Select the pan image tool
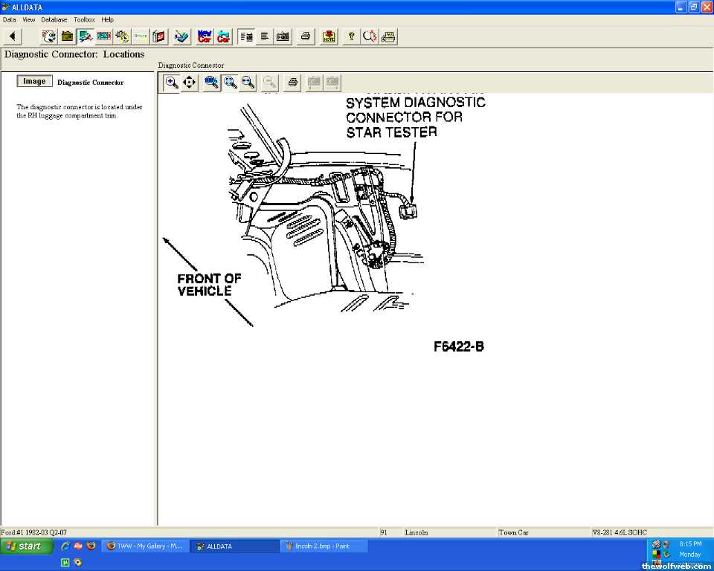The width and height of the screenshot is (714, 571). tap(190, 83)
